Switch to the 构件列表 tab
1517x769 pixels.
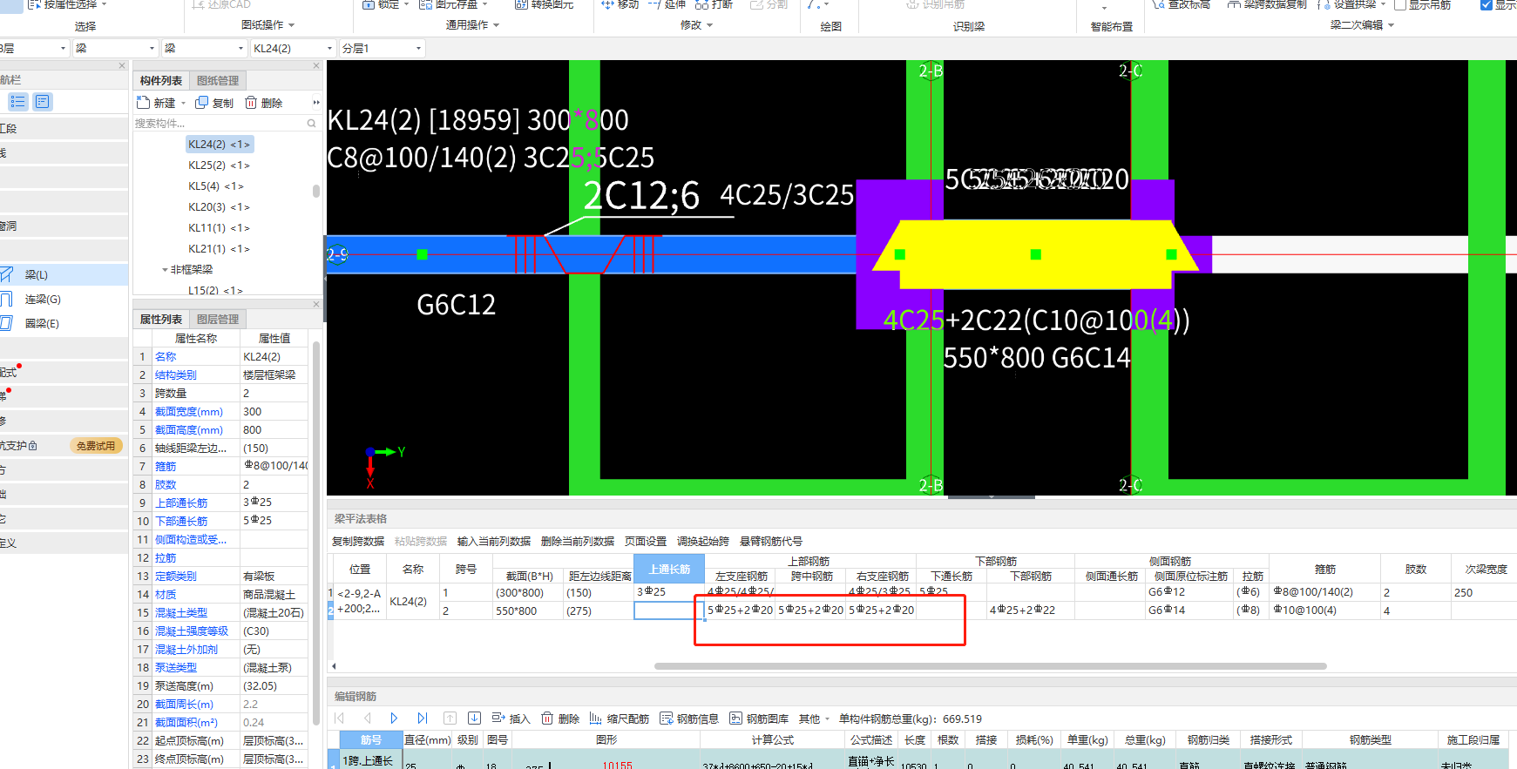click(x=161, y=80)
